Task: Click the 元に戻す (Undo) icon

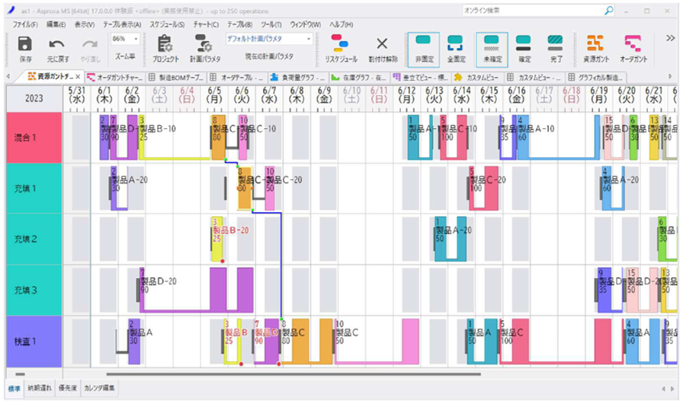Action: pyautogui.click(x=56, y=44)
